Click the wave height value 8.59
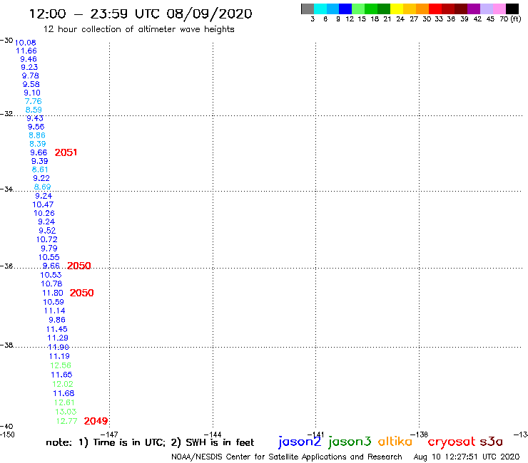The width and height of the screenshot is (528, 463). pyautogui.click(x=34, y=110)
